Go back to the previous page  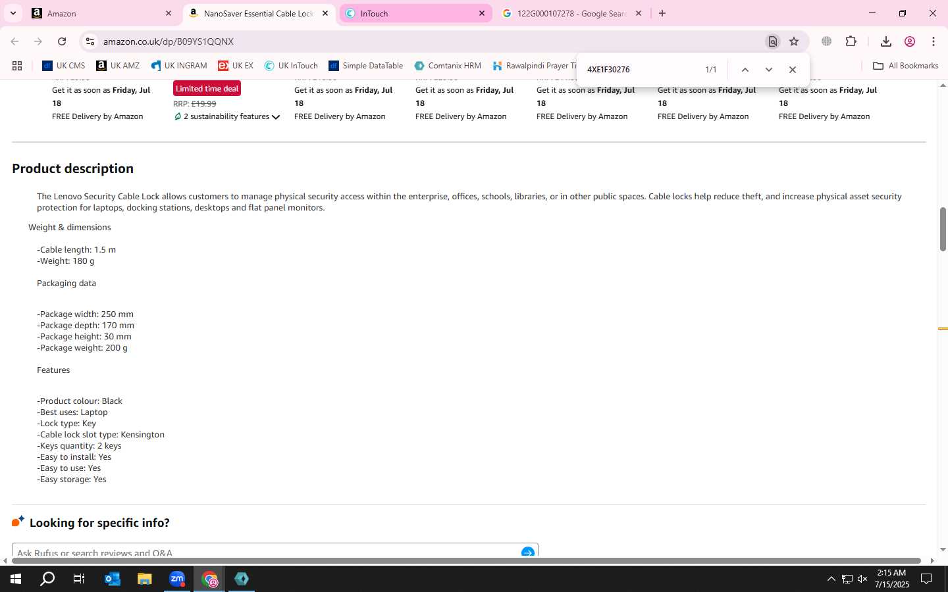tap(14, 41)
